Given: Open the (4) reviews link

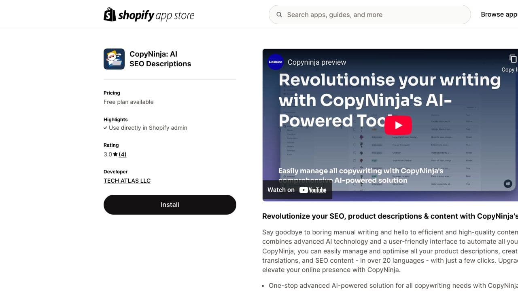Looking at the screenshot, I should (x=123, y=154).
